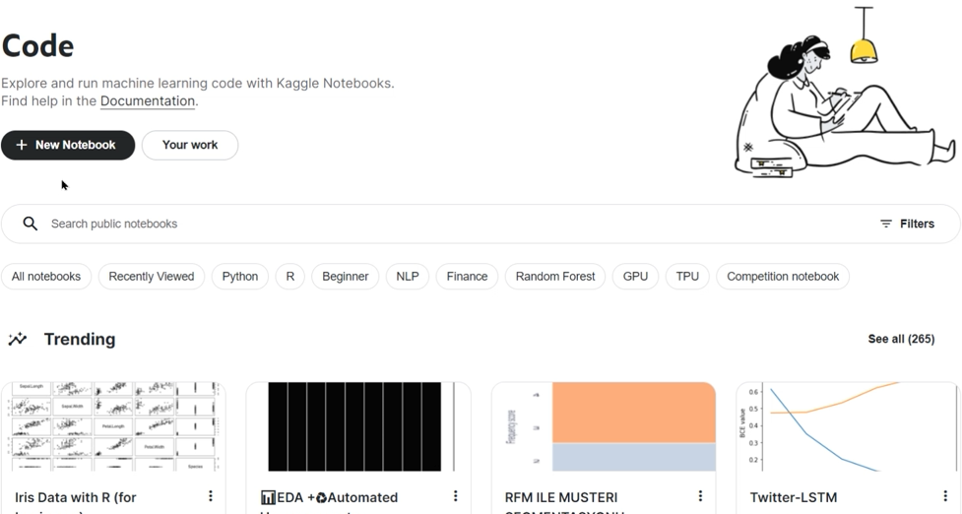The width and height of the screenshot is (962, 514).
Task: Click the search magnifier icon
Action: click(x=31, y=224)
